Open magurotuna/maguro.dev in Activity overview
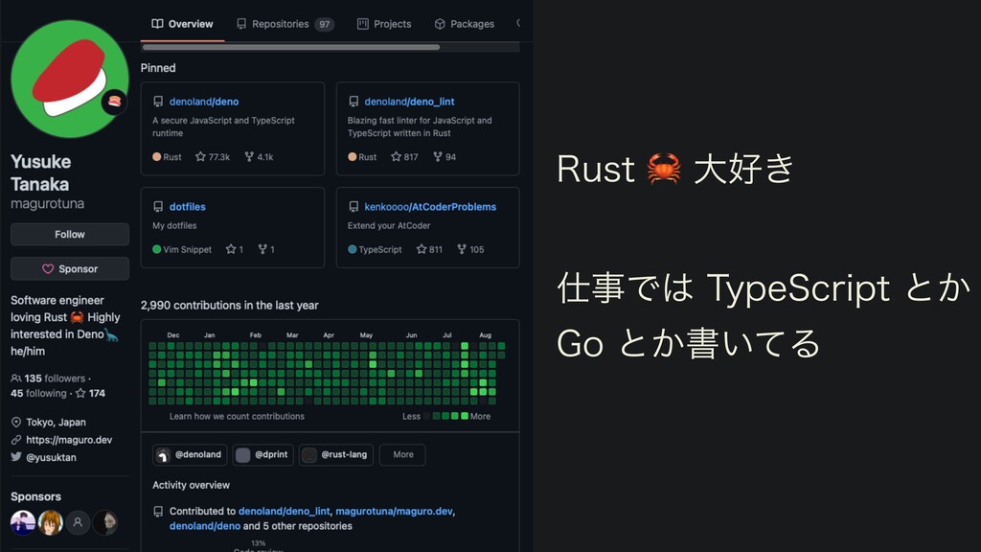 pos(394,512)
